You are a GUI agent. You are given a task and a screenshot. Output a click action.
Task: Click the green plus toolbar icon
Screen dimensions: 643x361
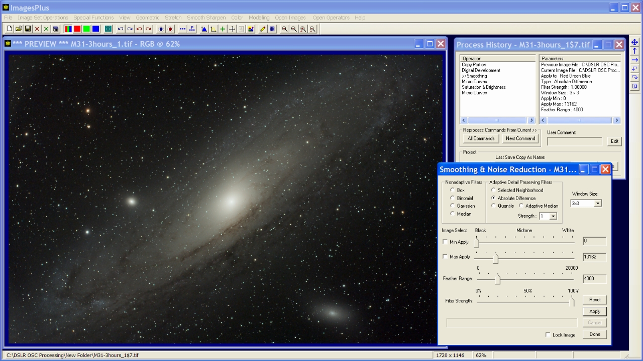(223, 29)
